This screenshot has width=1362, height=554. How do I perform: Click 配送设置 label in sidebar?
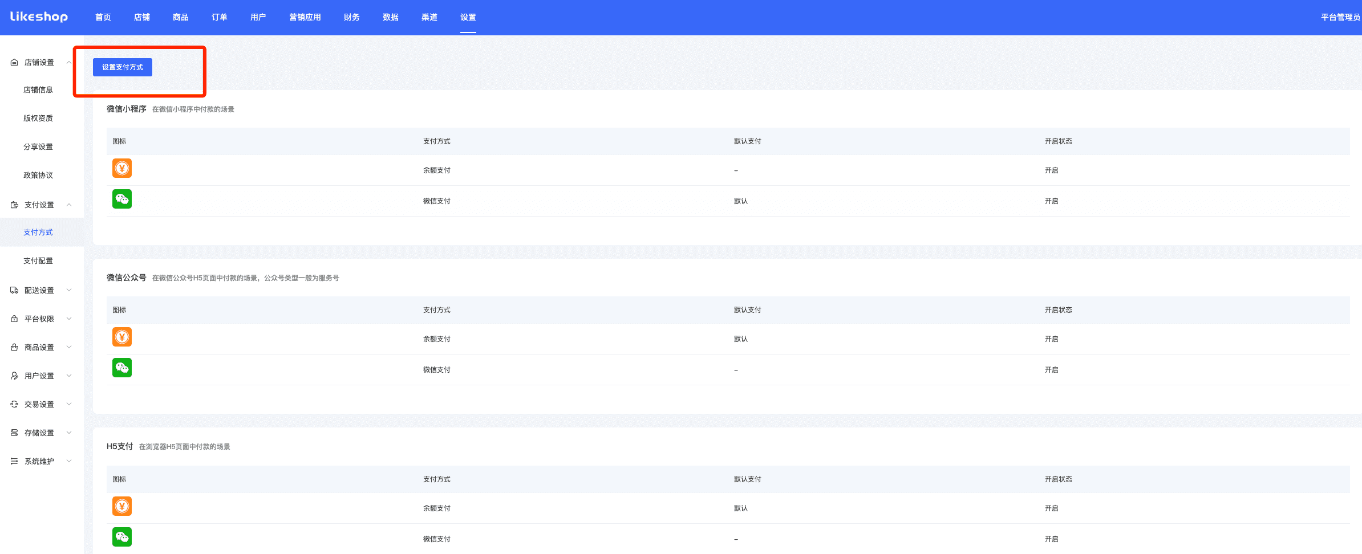coord(39,290)
